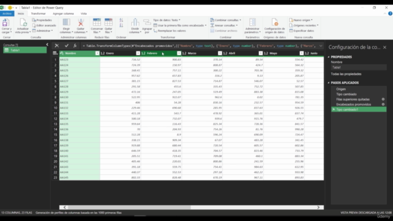Screen dimensions: 393x221
Task: Open filter dropdown on Nombre column
Action: coord(97,53)
